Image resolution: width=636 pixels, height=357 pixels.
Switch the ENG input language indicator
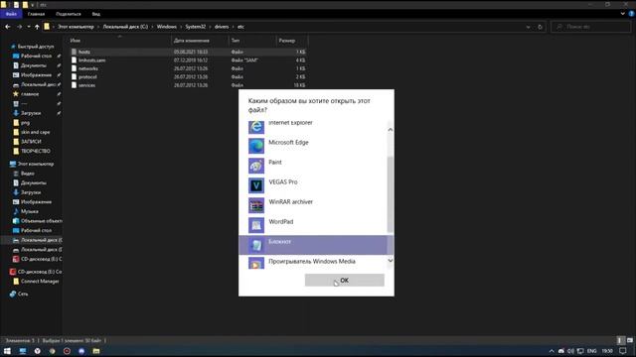pyautogui.click(x=592, y=351)
